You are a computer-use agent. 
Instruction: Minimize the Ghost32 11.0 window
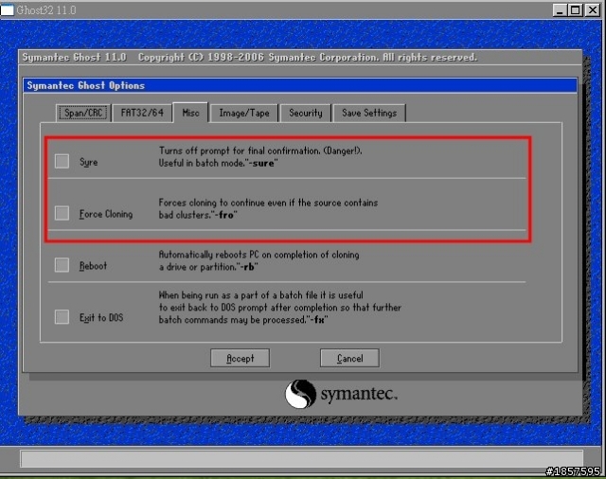[560, 10]
